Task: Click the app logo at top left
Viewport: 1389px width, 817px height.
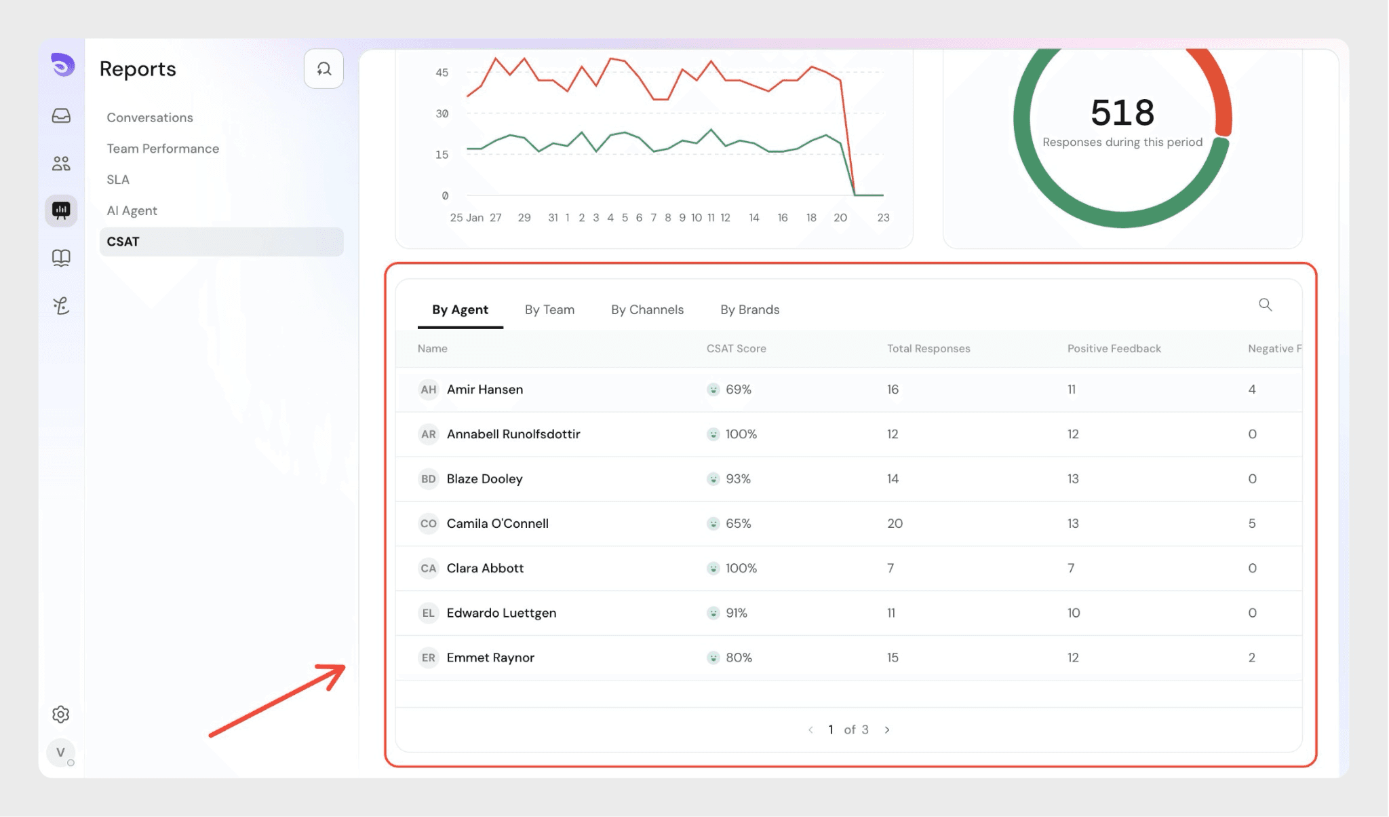Action: [x=62, y=65]
